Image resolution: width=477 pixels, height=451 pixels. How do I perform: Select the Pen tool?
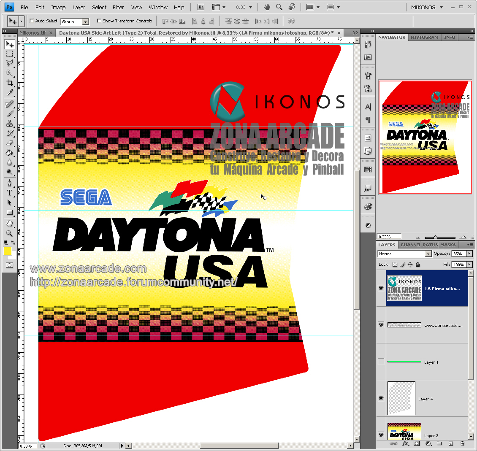point(10,183)
